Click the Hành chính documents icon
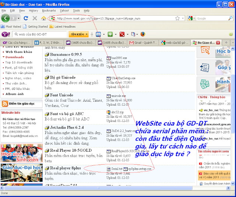This screenshot has height=197, width=236. 205,84
